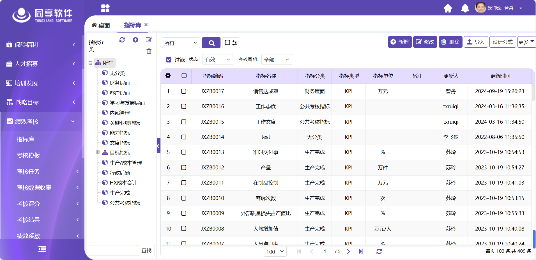Expand the 目标指标 tree node
Screen dimensions: 536x260
(98, 152)
